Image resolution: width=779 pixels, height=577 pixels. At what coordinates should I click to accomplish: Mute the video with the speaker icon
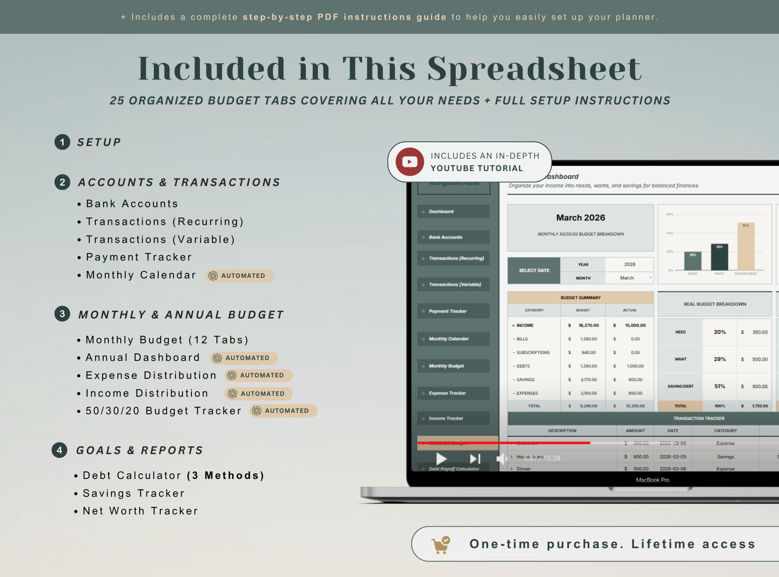point(501,459)
